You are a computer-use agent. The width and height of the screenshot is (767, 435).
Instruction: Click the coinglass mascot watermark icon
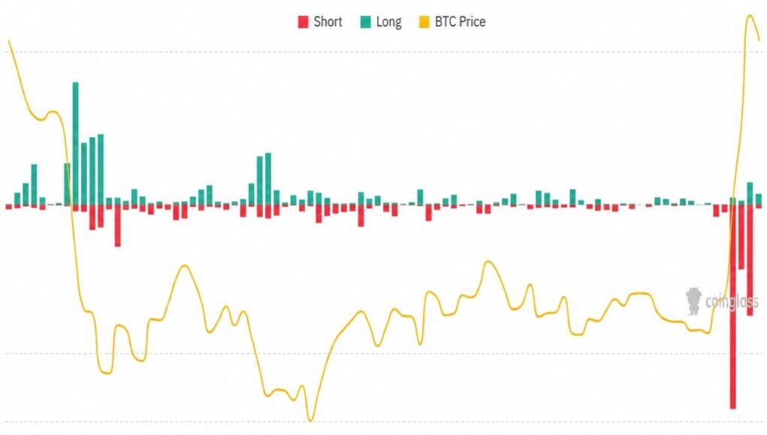693,301
